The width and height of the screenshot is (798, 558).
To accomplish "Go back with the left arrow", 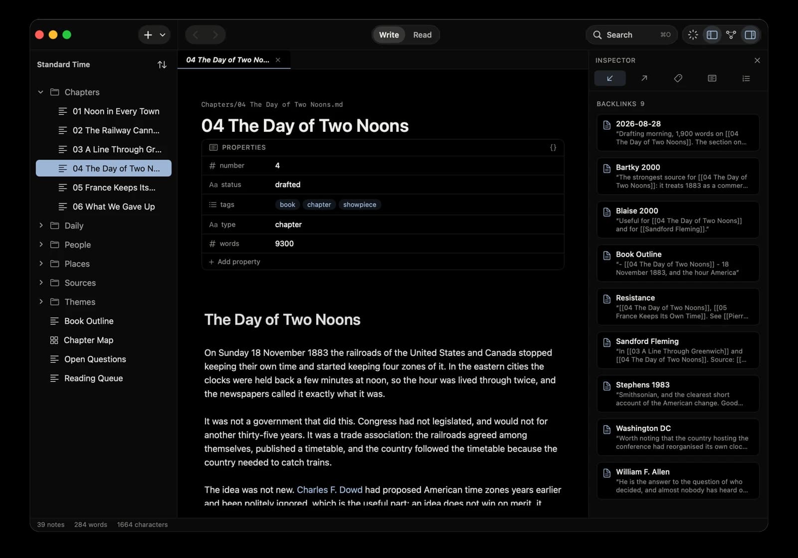I will pyautogui.click(x=196, y=35).
